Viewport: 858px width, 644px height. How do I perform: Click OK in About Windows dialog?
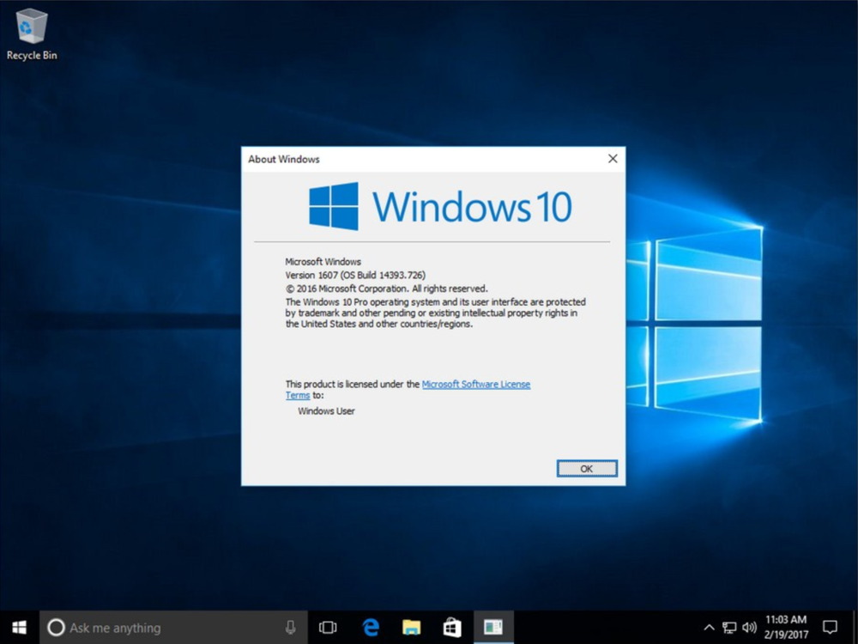click(587, 469)
